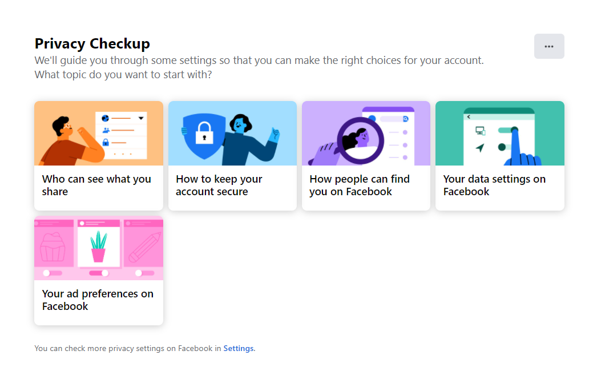The image size is (593, 371).
Task: Follow the Settings link at the bottom
Action: point(239,348)
